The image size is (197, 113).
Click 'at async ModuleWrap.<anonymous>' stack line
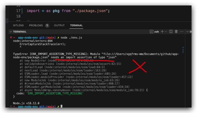point(83,90)
